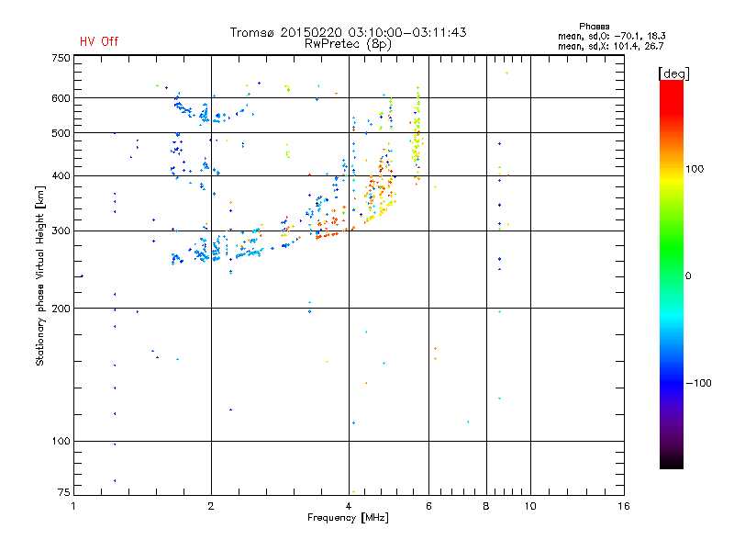Screen dimensions: 734x551
Task: Click the 'RwPretec (8p)' subtitle
Action: (348, 44)
